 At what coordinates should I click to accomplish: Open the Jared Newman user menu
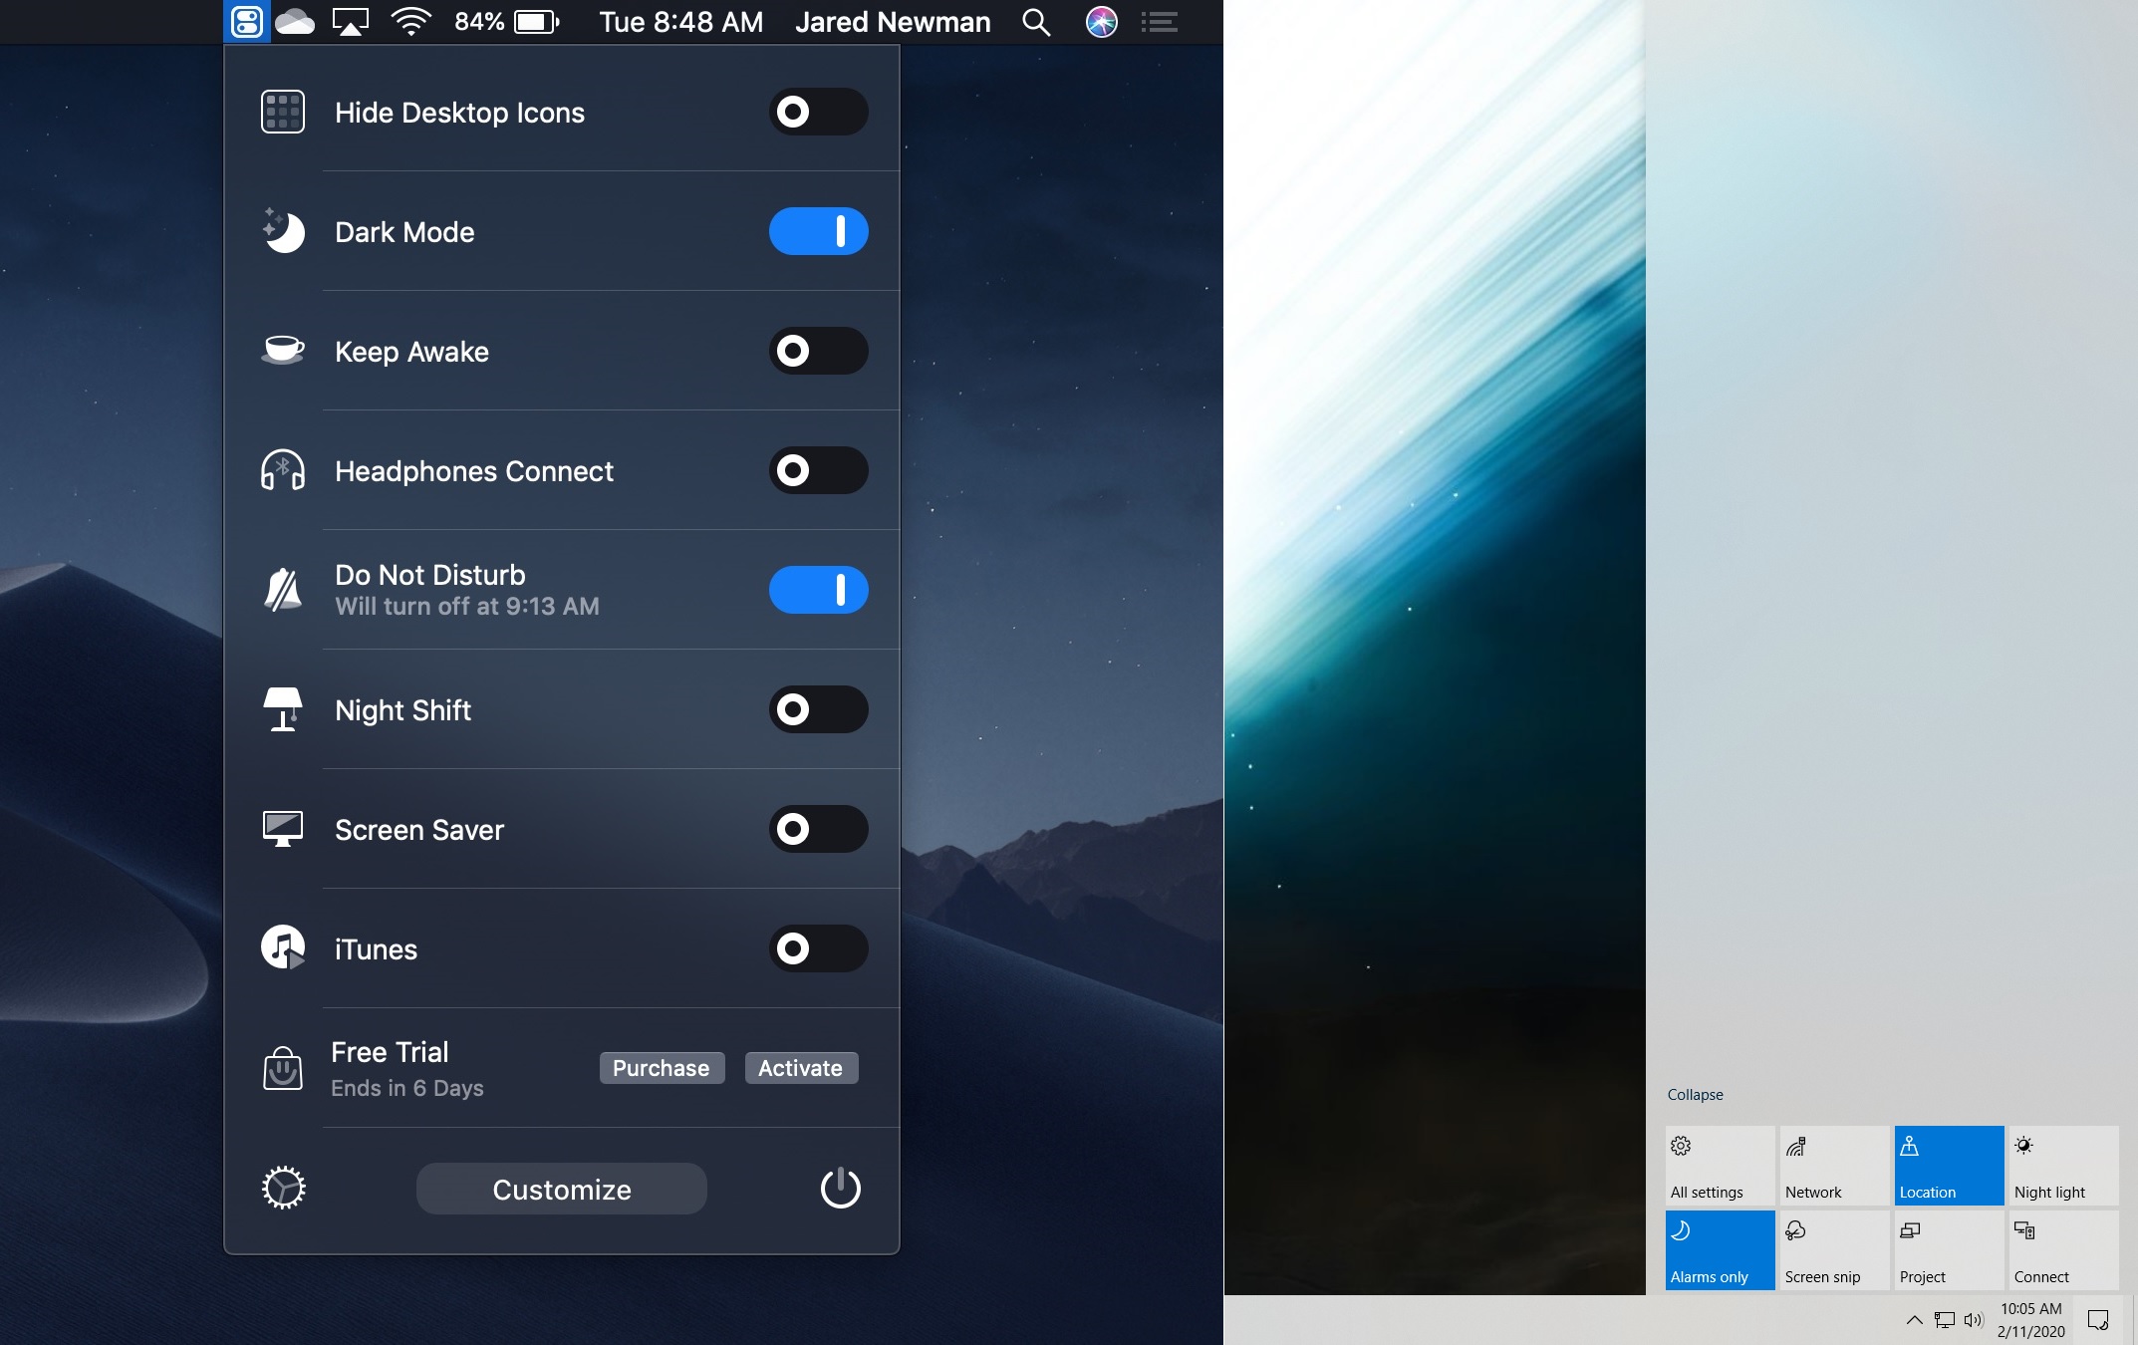pyautogui.click(x=893, y=22)
